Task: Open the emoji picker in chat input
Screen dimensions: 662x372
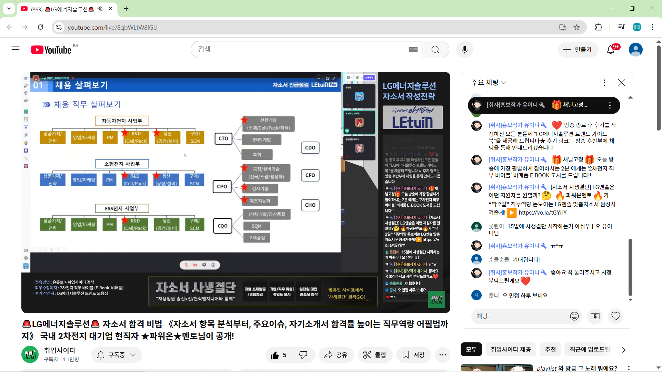Action: click(x=574, y=316)
